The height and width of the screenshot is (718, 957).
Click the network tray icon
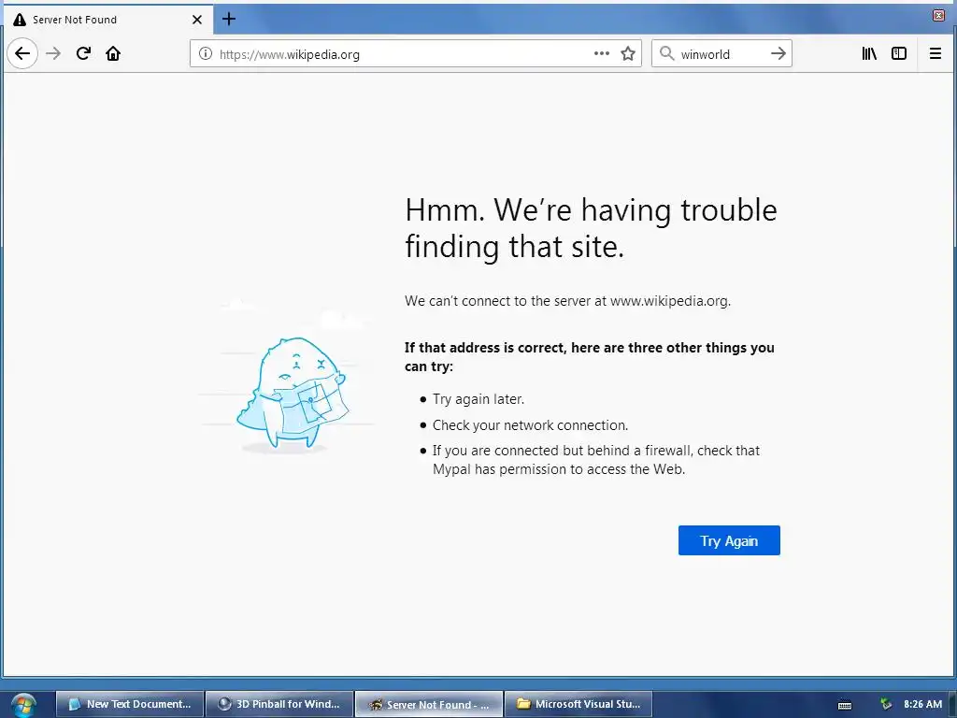pyautogui.click(x=886, y=705)
